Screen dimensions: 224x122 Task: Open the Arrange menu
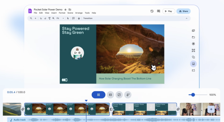pos(79,13)
